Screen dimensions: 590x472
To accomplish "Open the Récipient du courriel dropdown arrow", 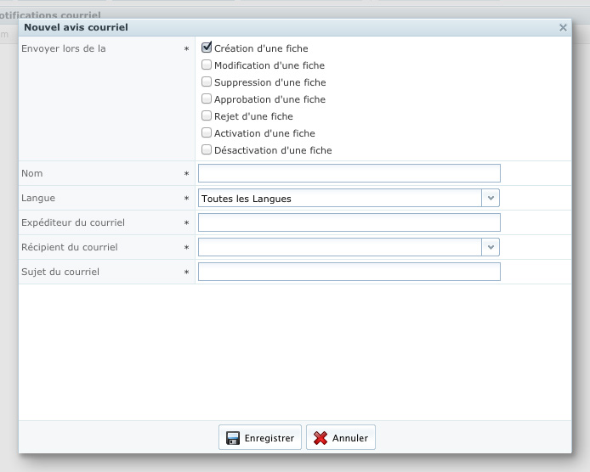I will click(491, 247).
